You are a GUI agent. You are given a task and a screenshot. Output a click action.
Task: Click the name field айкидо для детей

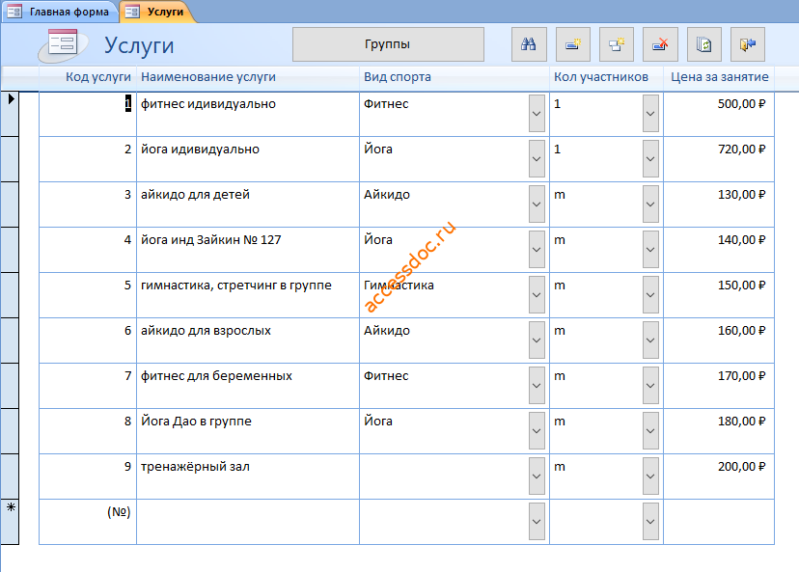(248, 204)
